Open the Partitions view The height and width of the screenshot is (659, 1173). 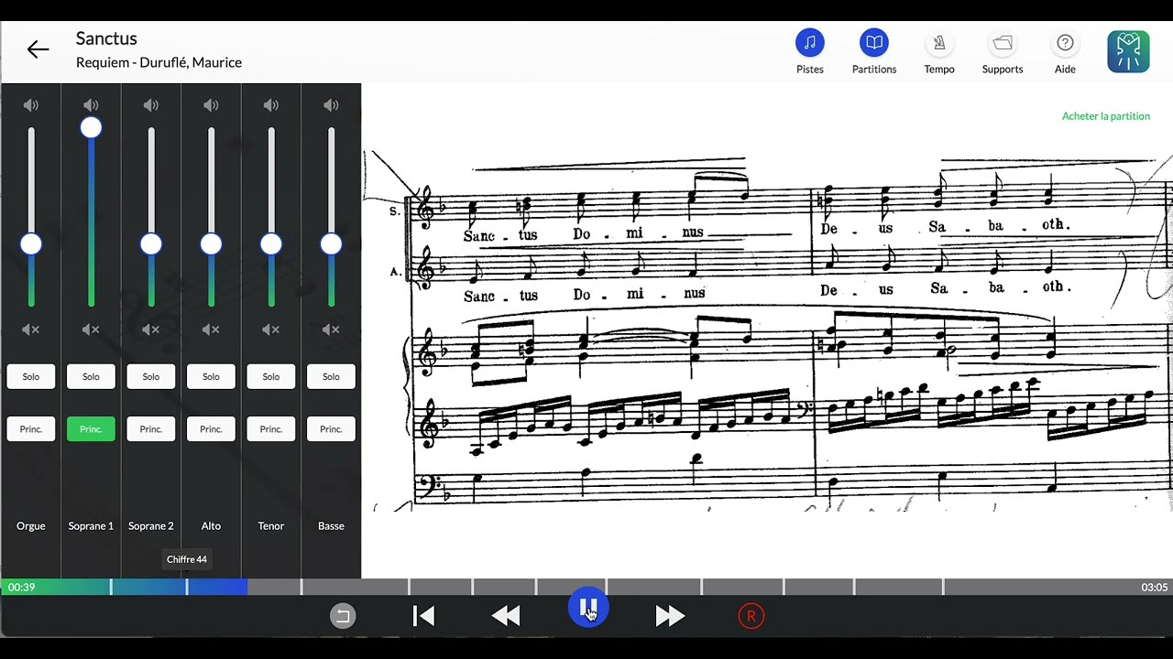874,51
